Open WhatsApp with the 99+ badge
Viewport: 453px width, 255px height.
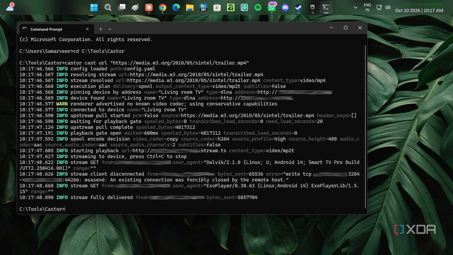(x=272, y=8)
